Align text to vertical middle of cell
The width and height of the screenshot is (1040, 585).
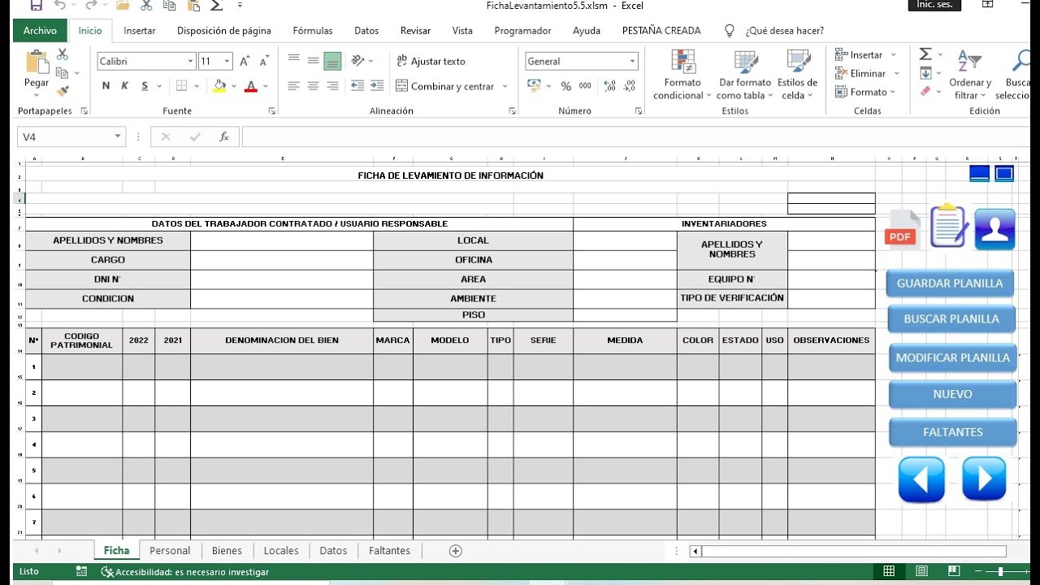tap(313, 60)
